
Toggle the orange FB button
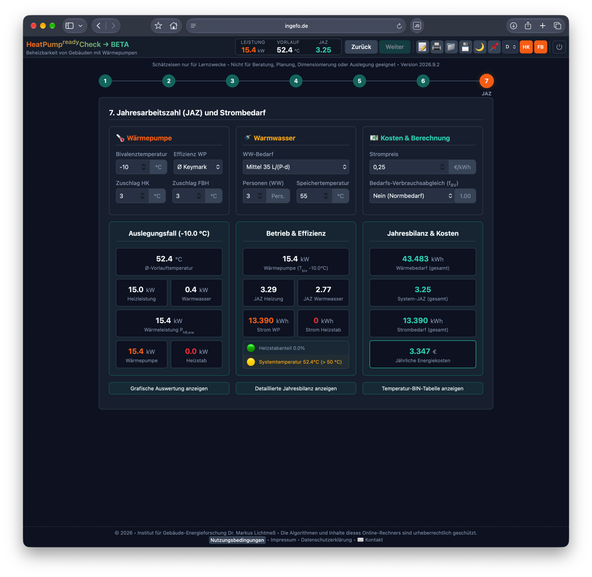coord(541,47)
